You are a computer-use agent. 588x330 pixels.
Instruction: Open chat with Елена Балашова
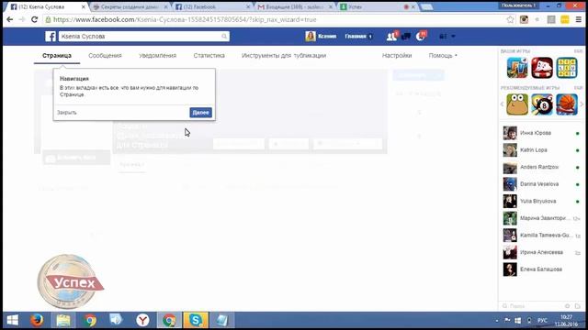pos(542,269)
